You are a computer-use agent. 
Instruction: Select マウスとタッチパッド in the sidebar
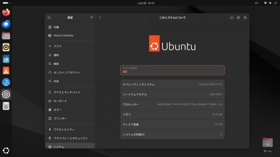pyautogui.click(x=70, y=92)
